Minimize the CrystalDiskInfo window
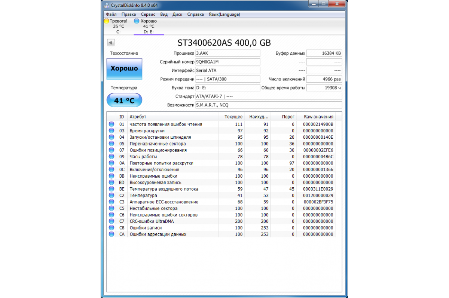 313,4
